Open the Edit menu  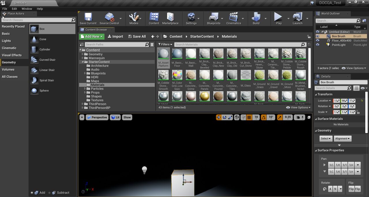pyautogui.click(x=14, y=9)
